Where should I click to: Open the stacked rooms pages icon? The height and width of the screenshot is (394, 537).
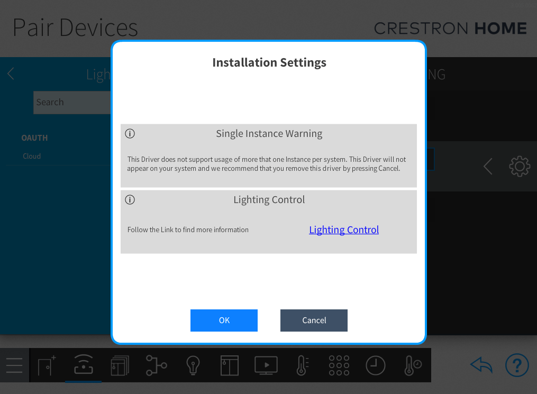pyautogui.click(x=120, y=365)
